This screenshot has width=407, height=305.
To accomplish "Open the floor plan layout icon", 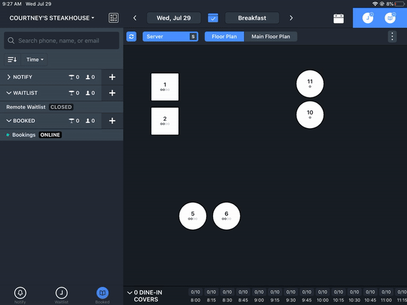I will coord(113,18).
